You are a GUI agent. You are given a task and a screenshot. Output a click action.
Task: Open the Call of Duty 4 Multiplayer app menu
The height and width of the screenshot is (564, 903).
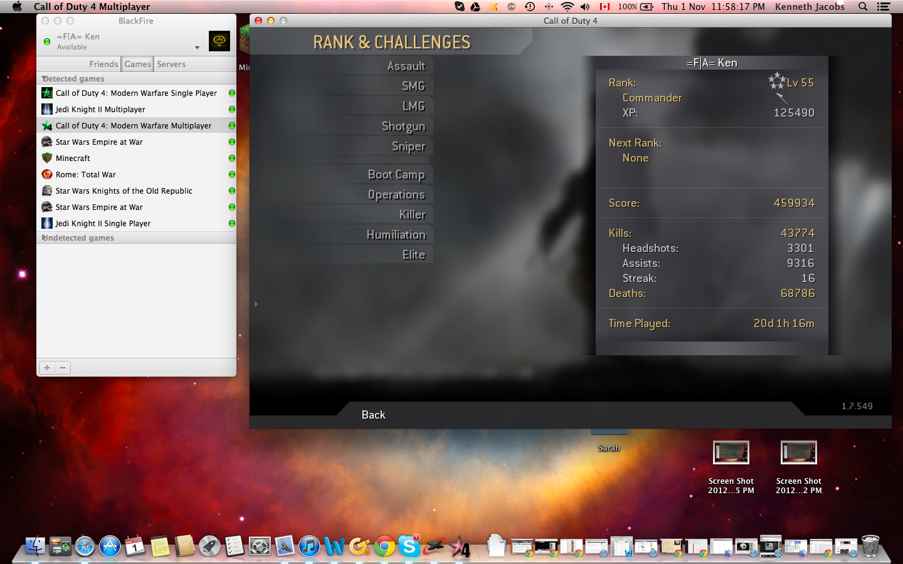pos(92,6)
